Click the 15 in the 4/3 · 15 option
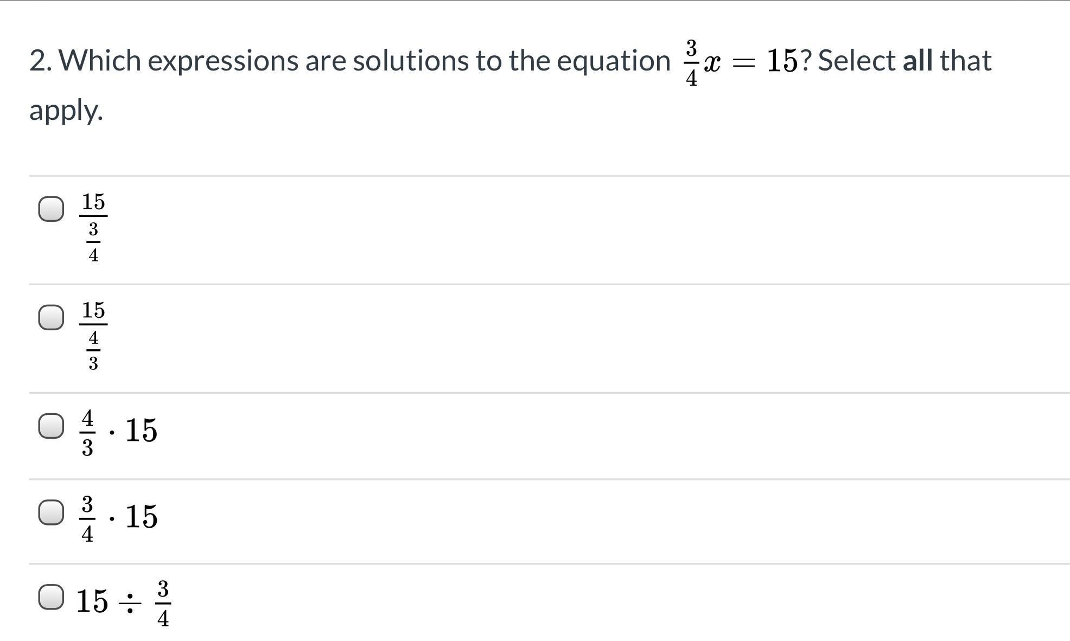1070x641 pixels. tap(141, 431)
